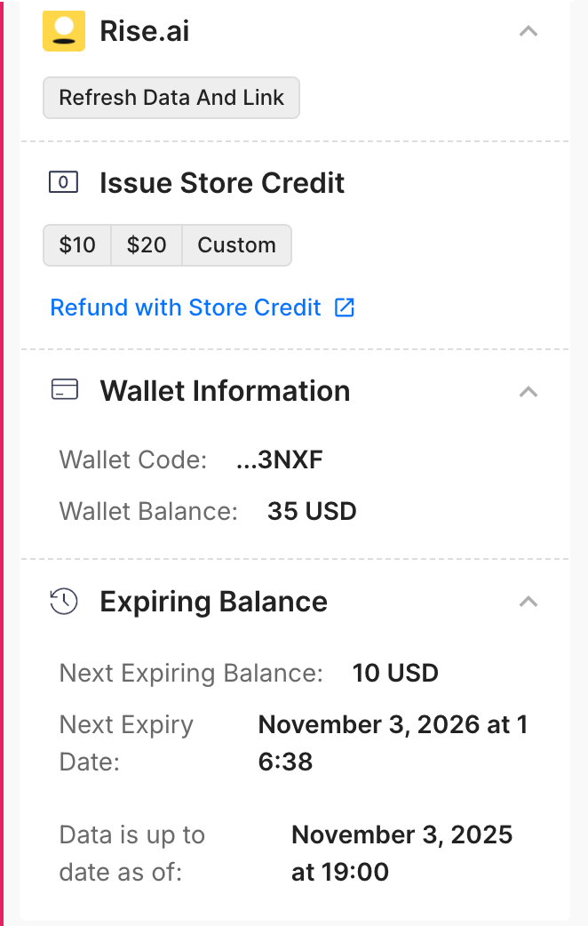
Task: Click the Wallet Information heading text
Action: (x=225, y=391)
